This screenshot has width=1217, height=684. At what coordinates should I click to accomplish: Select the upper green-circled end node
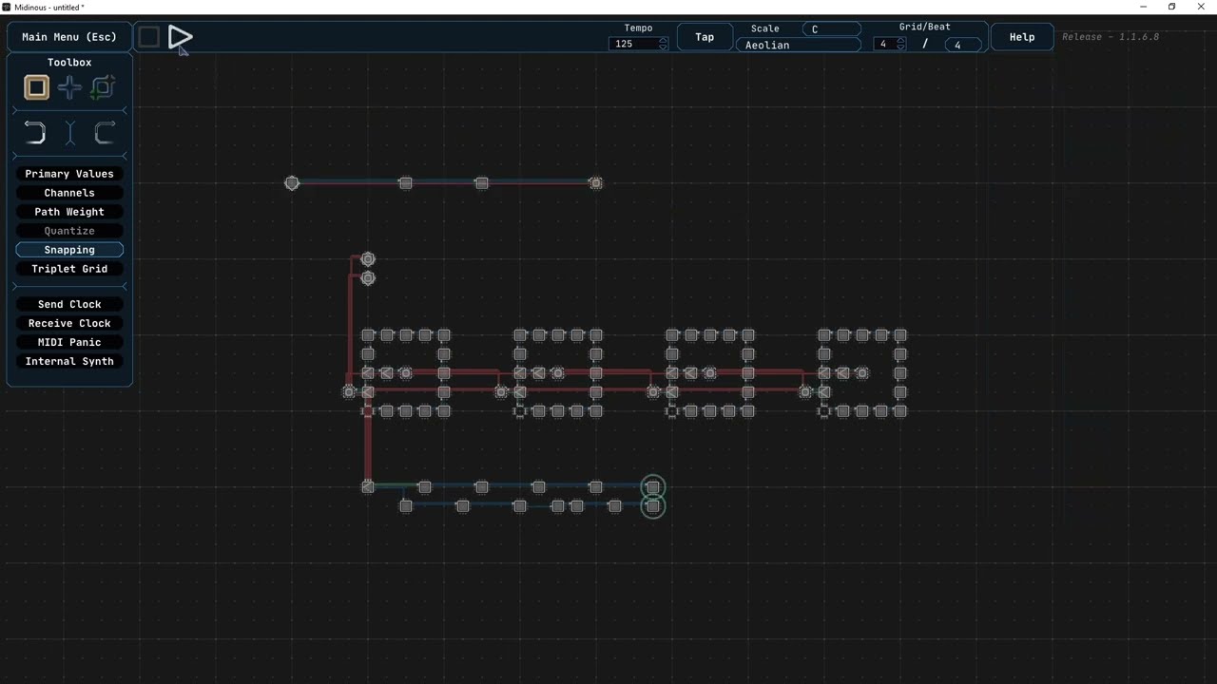click(653, 487)
